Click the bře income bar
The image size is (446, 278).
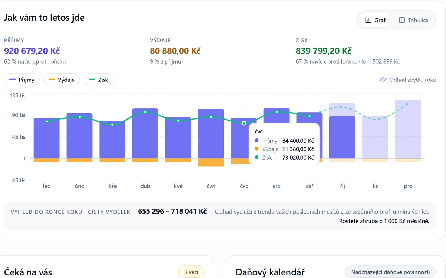pos(112,140)
